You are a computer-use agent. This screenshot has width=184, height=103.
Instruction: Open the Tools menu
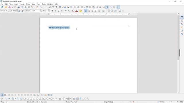tap(44, 4)
